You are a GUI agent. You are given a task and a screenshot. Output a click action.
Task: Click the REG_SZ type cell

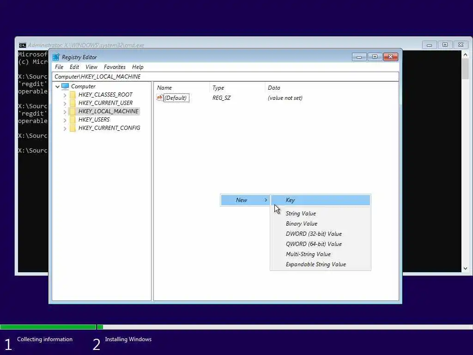click(x=221, y=98)
